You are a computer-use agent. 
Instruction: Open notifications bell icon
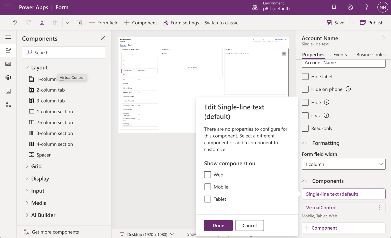tap(334, 7)
